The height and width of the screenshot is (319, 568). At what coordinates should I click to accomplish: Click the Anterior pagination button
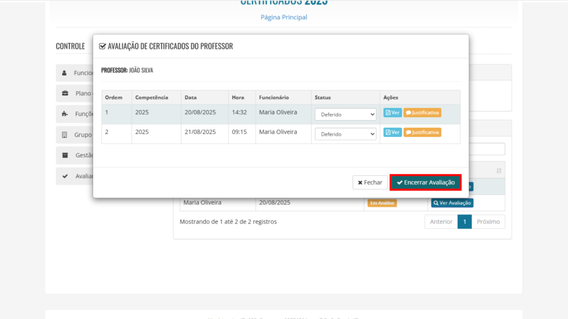(441, 222)
